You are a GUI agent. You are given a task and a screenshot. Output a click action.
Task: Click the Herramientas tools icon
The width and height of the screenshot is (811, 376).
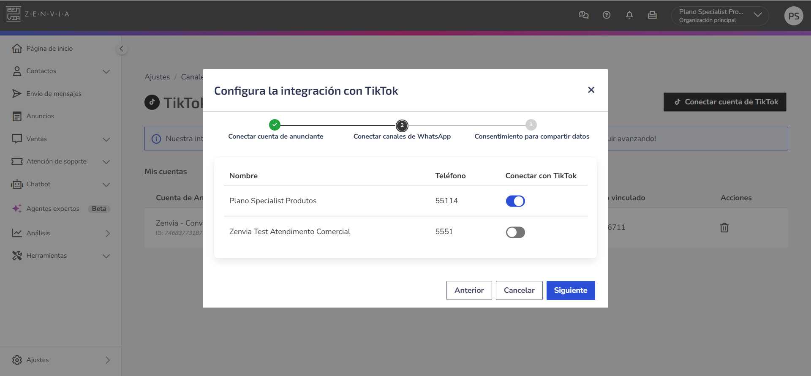pos(17,256)
